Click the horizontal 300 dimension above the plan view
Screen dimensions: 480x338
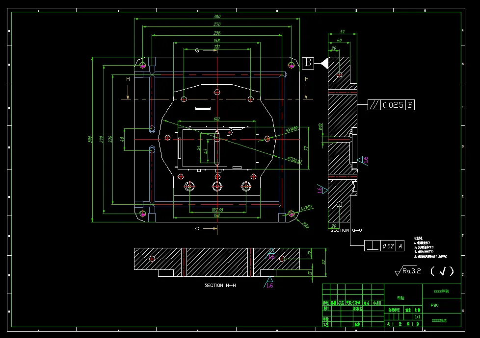click(217, 17)
